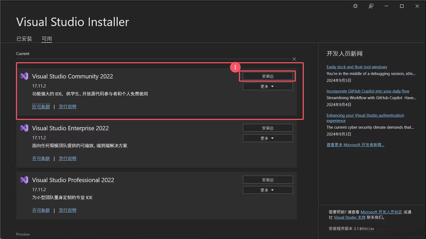The image size is (426, 239).
Task: Click the Visual Studio Community 2022 logo
Action: tap(24, 76)
